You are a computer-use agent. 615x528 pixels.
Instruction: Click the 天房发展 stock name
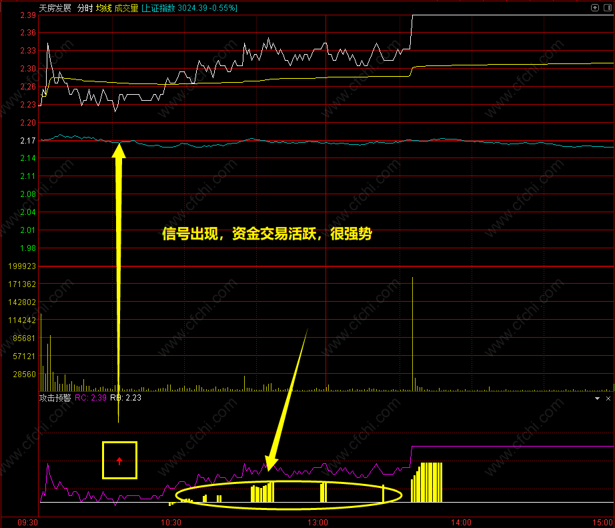pos(55,8)
